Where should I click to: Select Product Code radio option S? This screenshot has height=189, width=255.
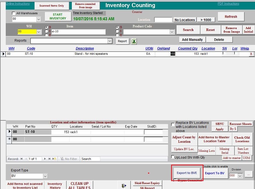pos(117,31)
